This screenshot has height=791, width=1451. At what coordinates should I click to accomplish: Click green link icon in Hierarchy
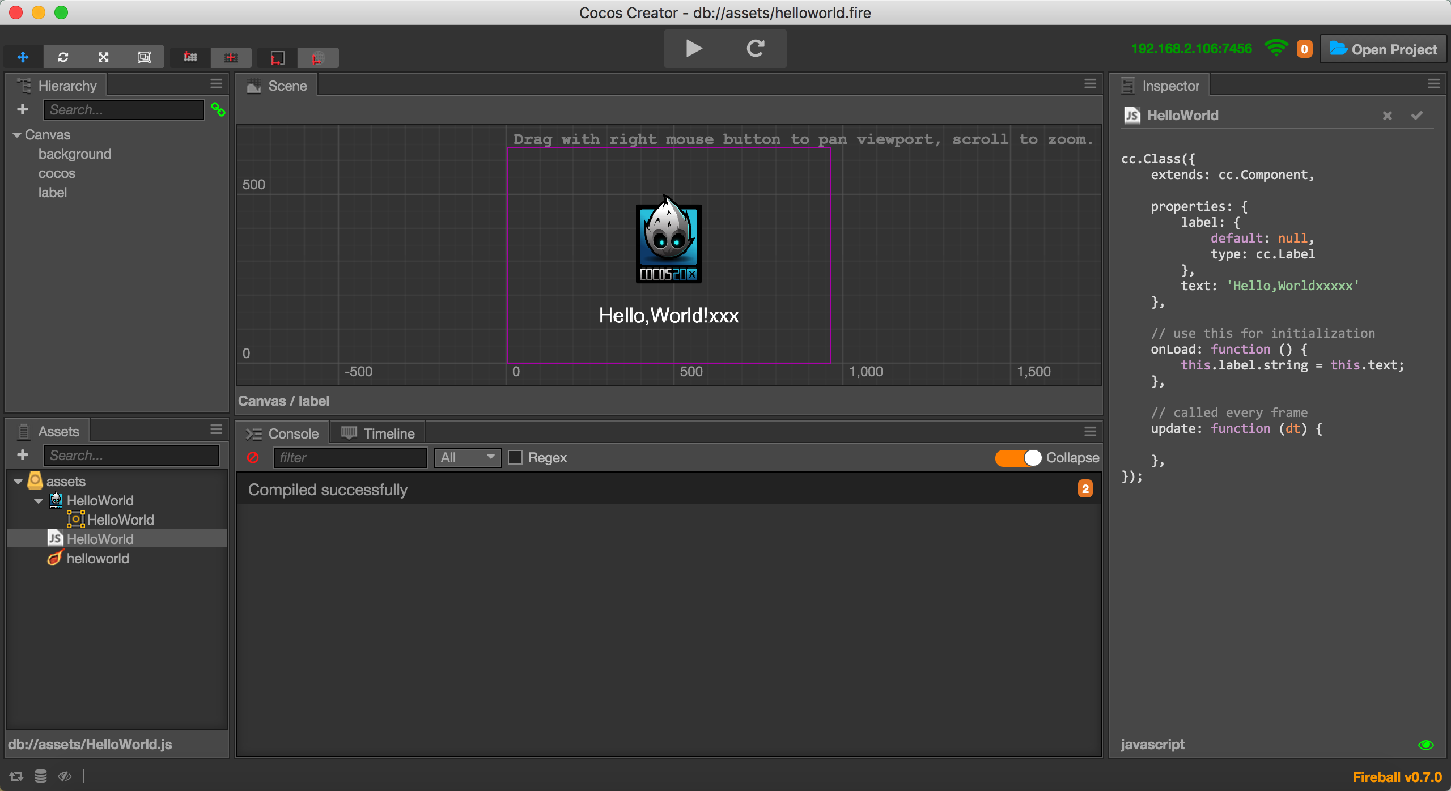coord(218,109)
